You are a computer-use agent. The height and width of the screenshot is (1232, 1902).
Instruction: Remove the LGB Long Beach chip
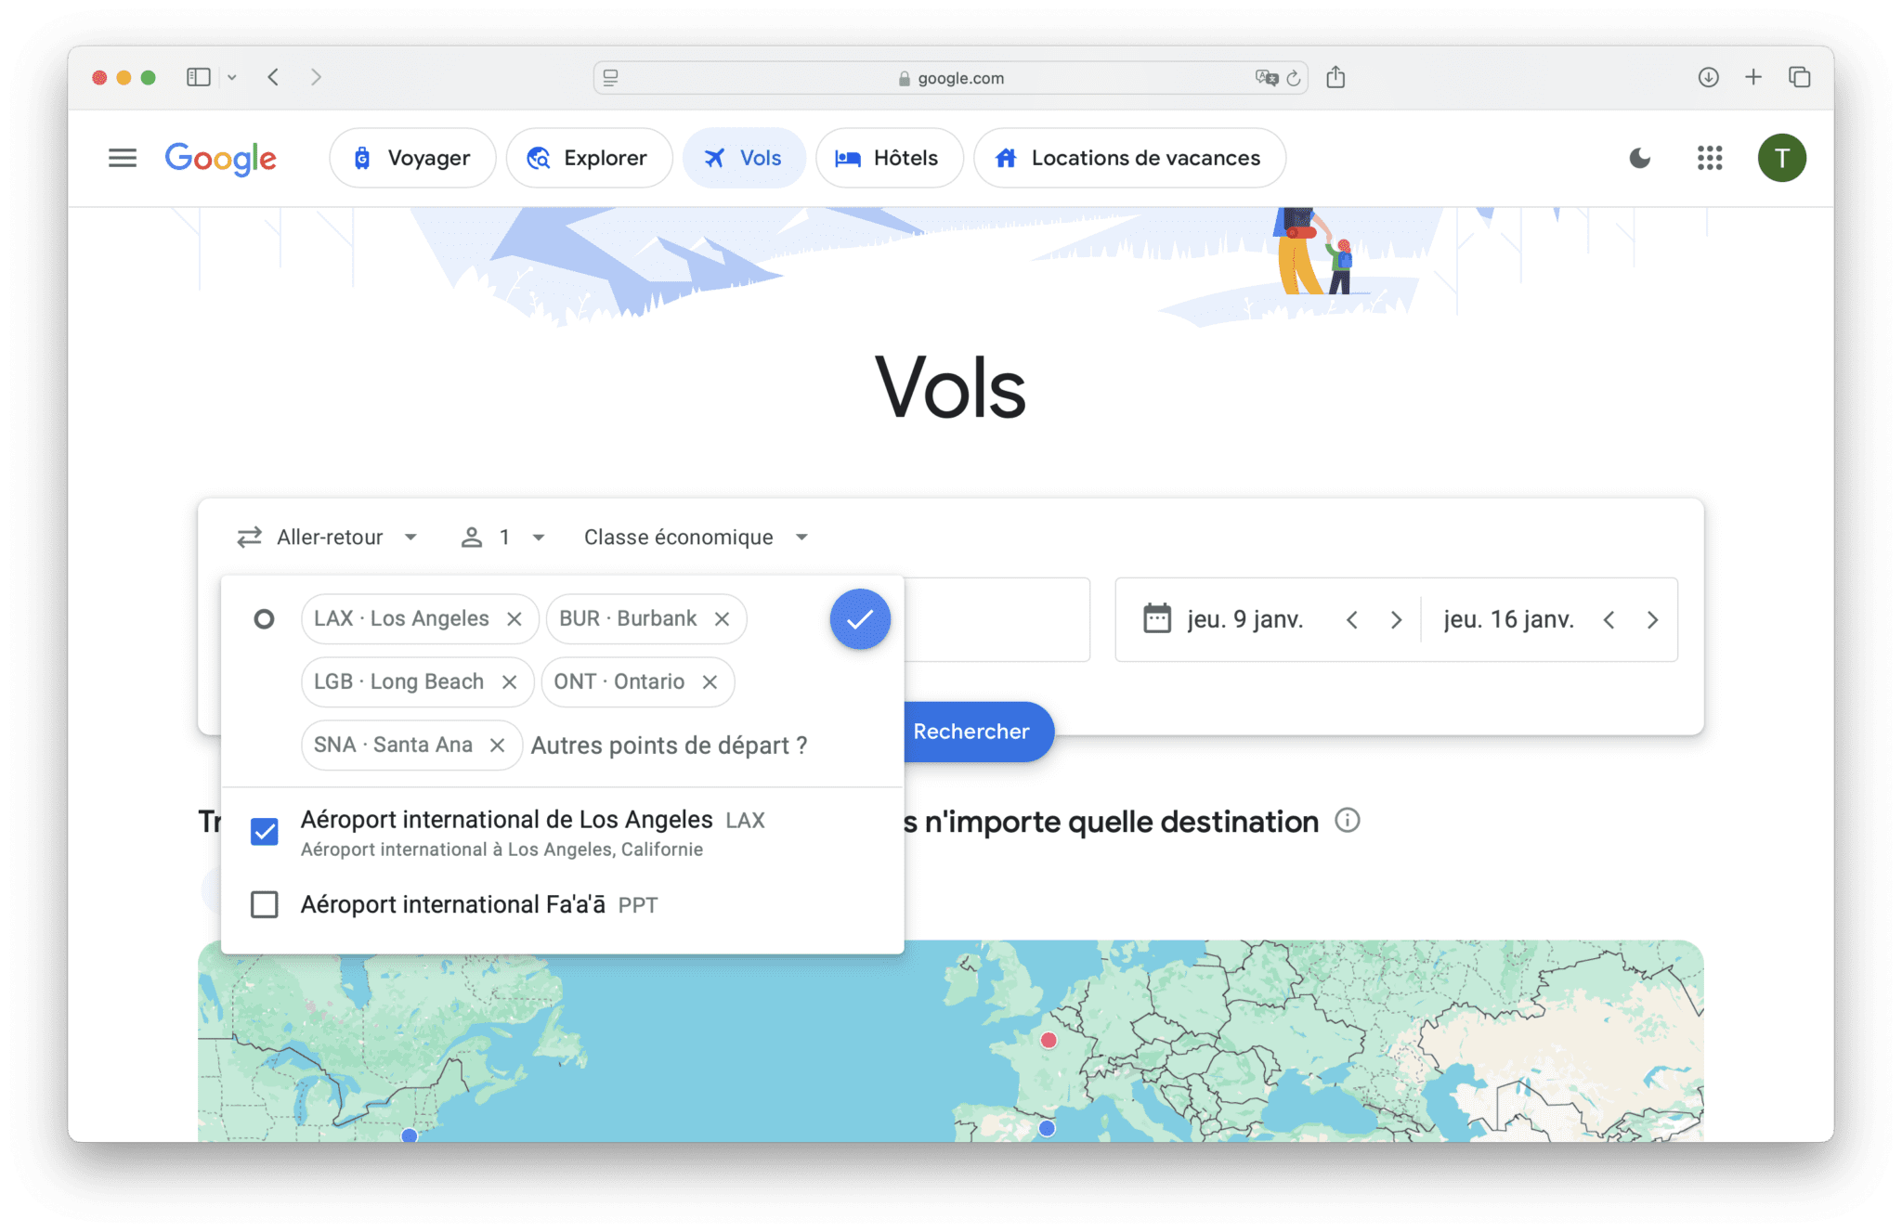509,682
